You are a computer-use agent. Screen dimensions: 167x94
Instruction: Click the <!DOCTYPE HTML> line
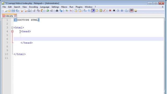[27, 20]
